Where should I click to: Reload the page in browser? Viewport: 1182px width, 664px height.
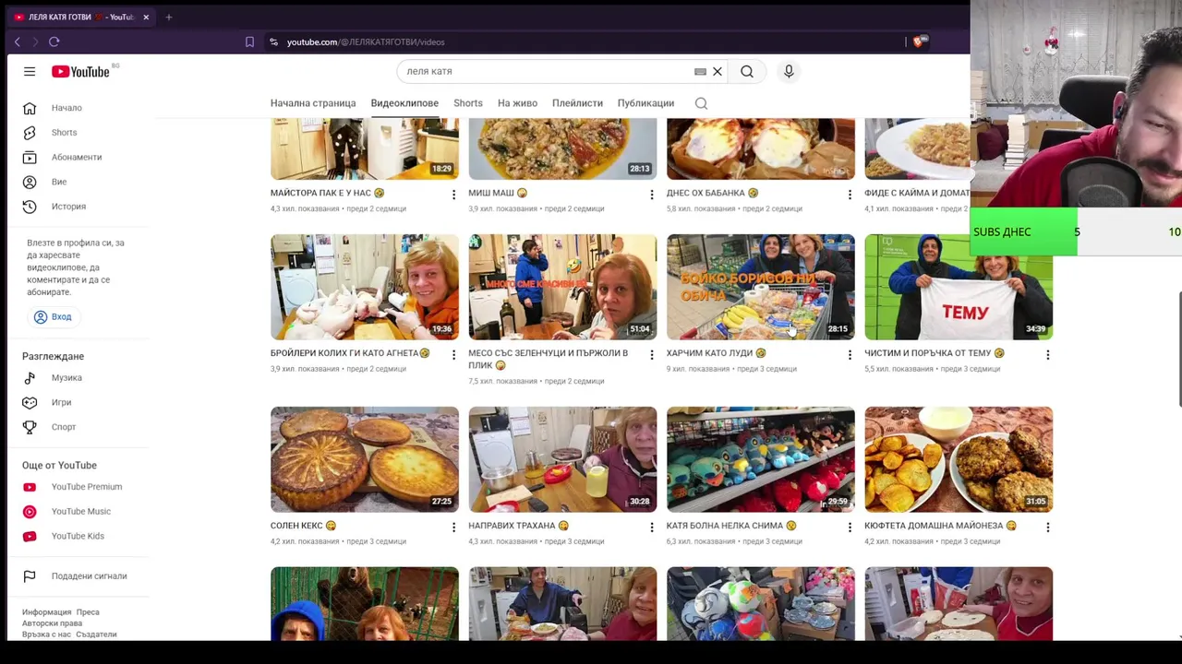tap(54, 41)
